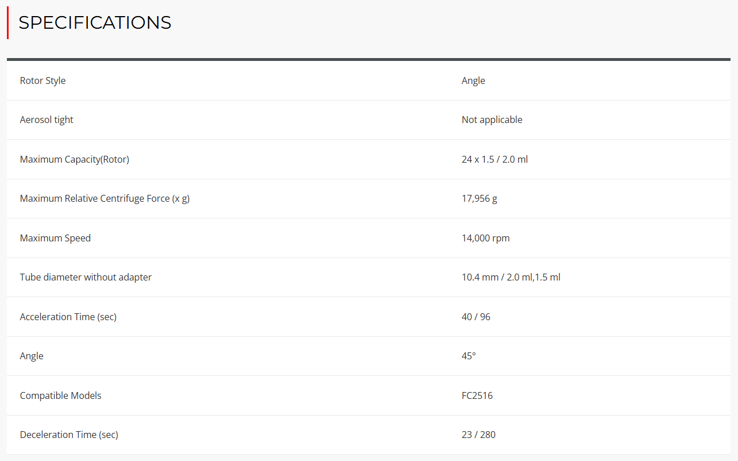Click the Acceleration Time (sec) label
The height and width of the screenshot is (461, 738).
click(68, 317)
